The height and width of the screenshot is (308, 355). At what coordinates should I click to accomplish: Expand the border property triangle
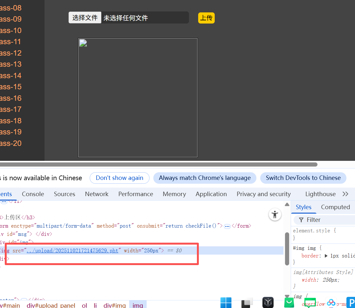point(326,256)
